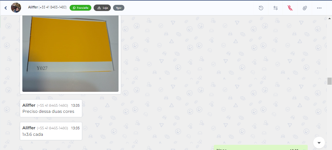This screenshot has width=332, height=150.
Task: Open Aliffer's profile avatar
Action: coord(16,8)
